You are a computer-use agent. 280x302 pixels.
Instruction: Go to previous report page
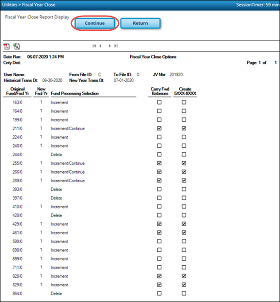coord(101,46)
